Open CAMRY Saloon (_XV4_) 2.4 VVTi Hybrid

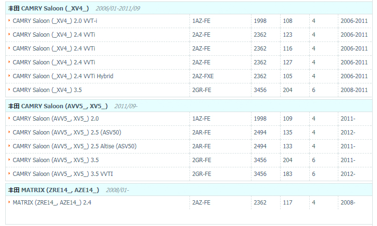(x=63, y=76)
